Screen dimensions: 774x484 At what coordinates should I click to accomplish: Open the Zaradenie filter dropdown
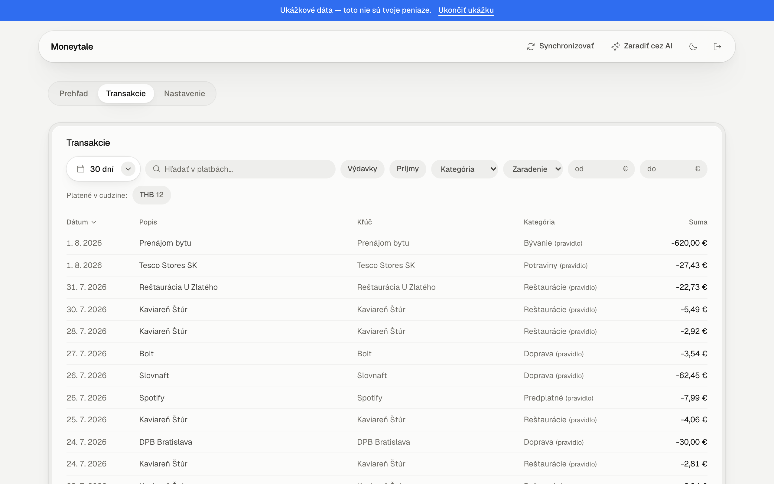533,169
